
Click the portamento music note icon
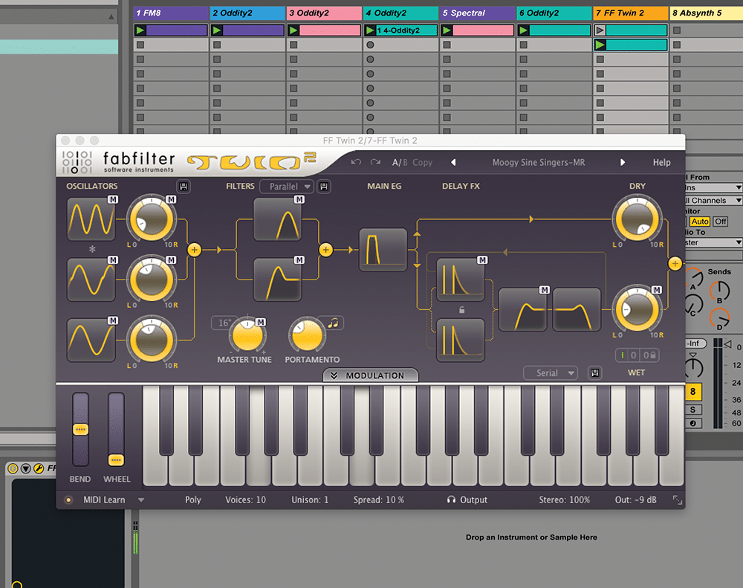(334, 323)
